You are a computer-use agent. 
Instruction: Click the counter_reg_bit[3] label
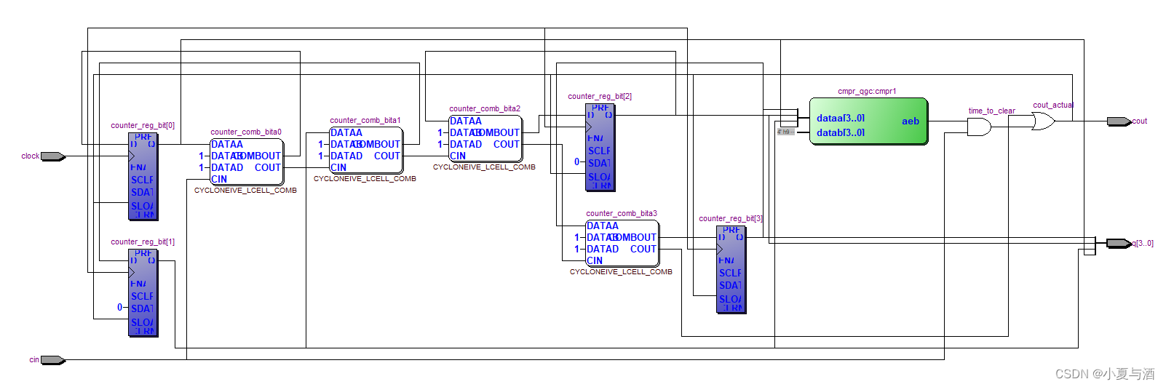click(731, 218)
